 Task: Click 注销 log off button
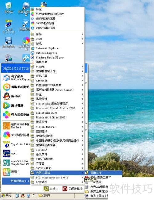pyautogui.click(x=51, y=189)
